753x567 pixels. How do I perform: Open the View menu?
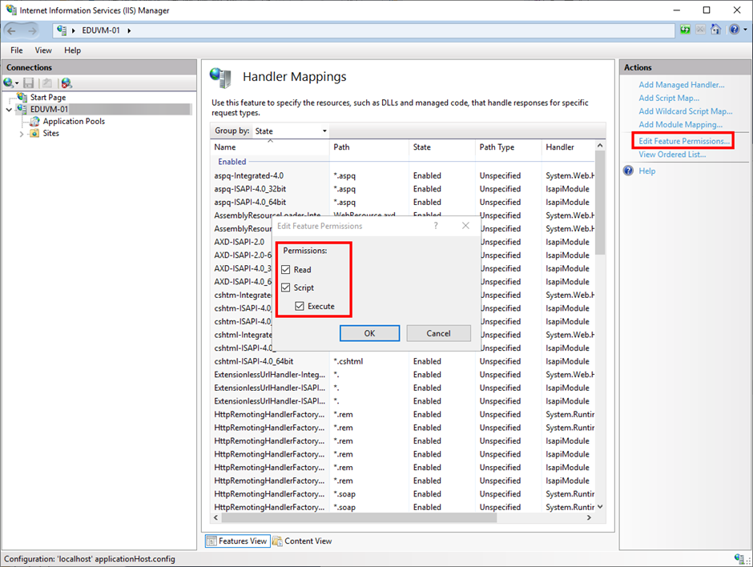pos(43,50)
